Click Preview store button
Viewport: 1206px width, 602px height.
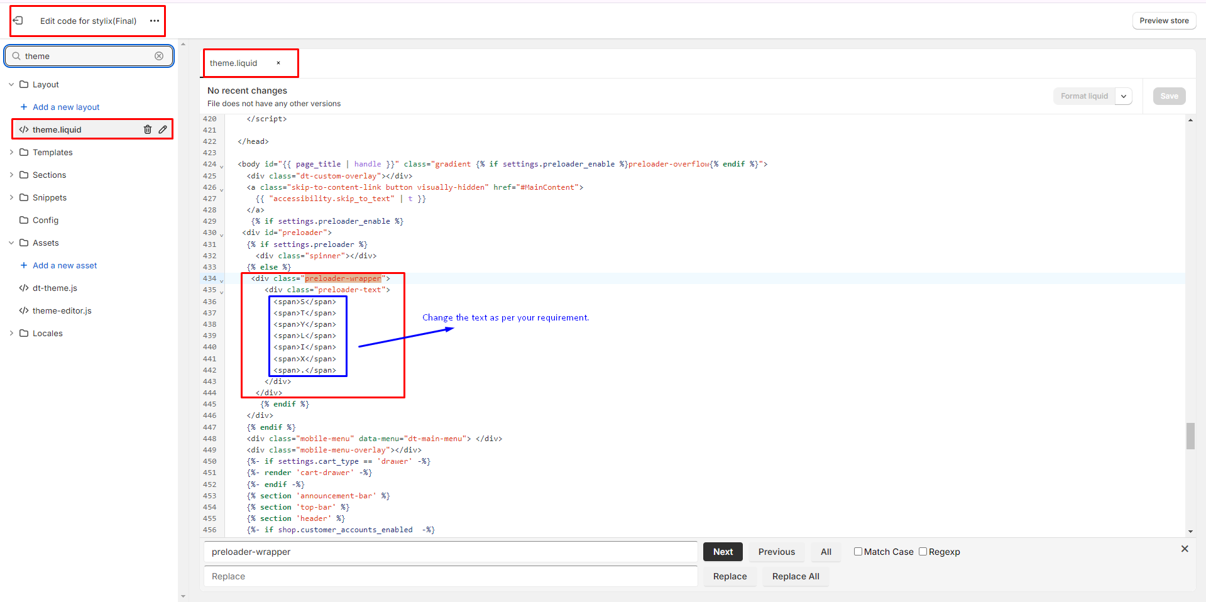[1164, 21]
